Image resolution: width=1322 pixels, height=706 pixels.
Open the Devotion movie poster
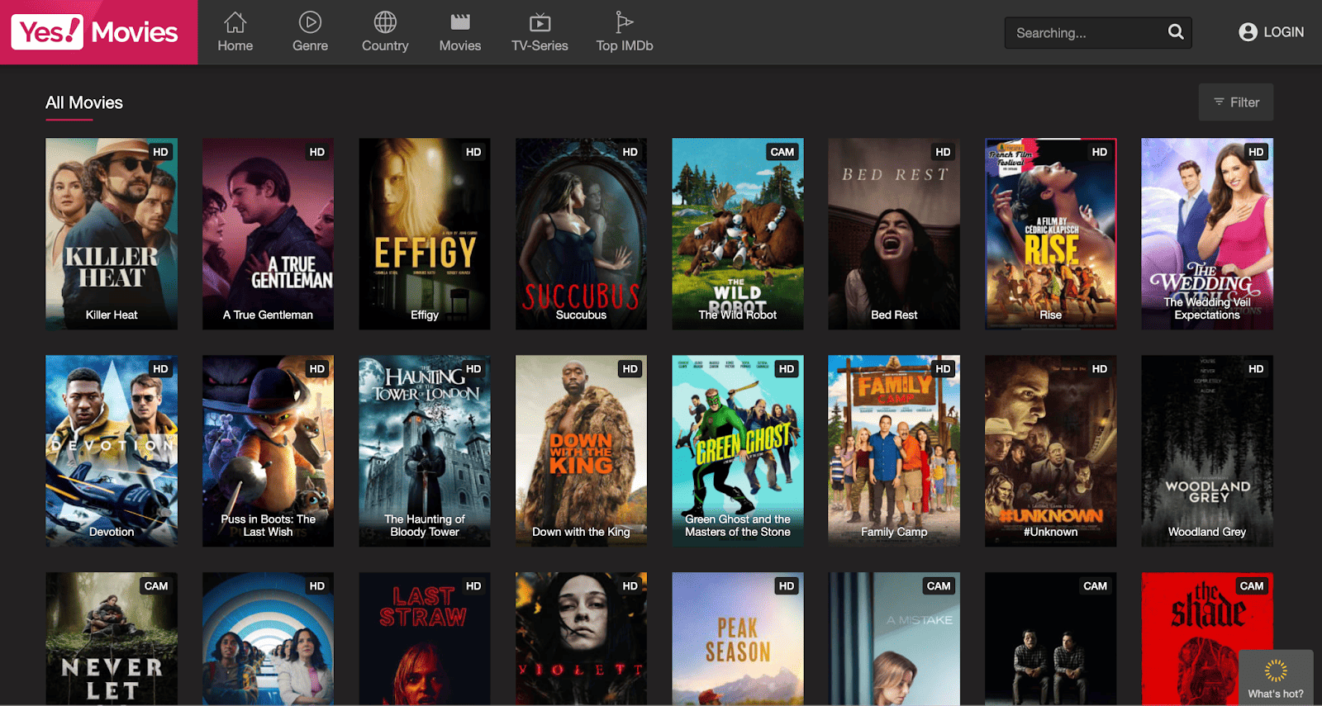pos(112,451)
